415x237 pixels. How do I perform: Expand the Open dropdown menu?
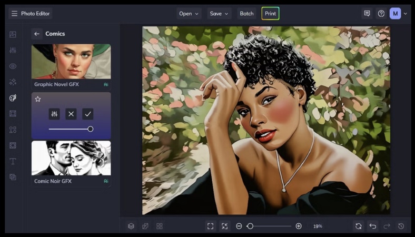(x=189, y=14)
